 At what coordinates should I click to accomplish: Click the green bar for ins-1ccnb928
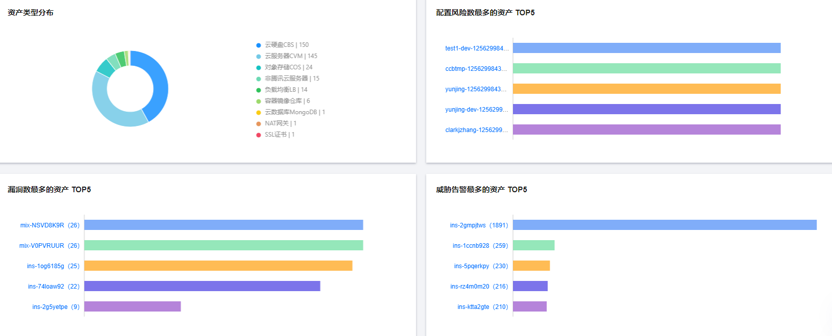pyautogui.click(x=534, y=245)
